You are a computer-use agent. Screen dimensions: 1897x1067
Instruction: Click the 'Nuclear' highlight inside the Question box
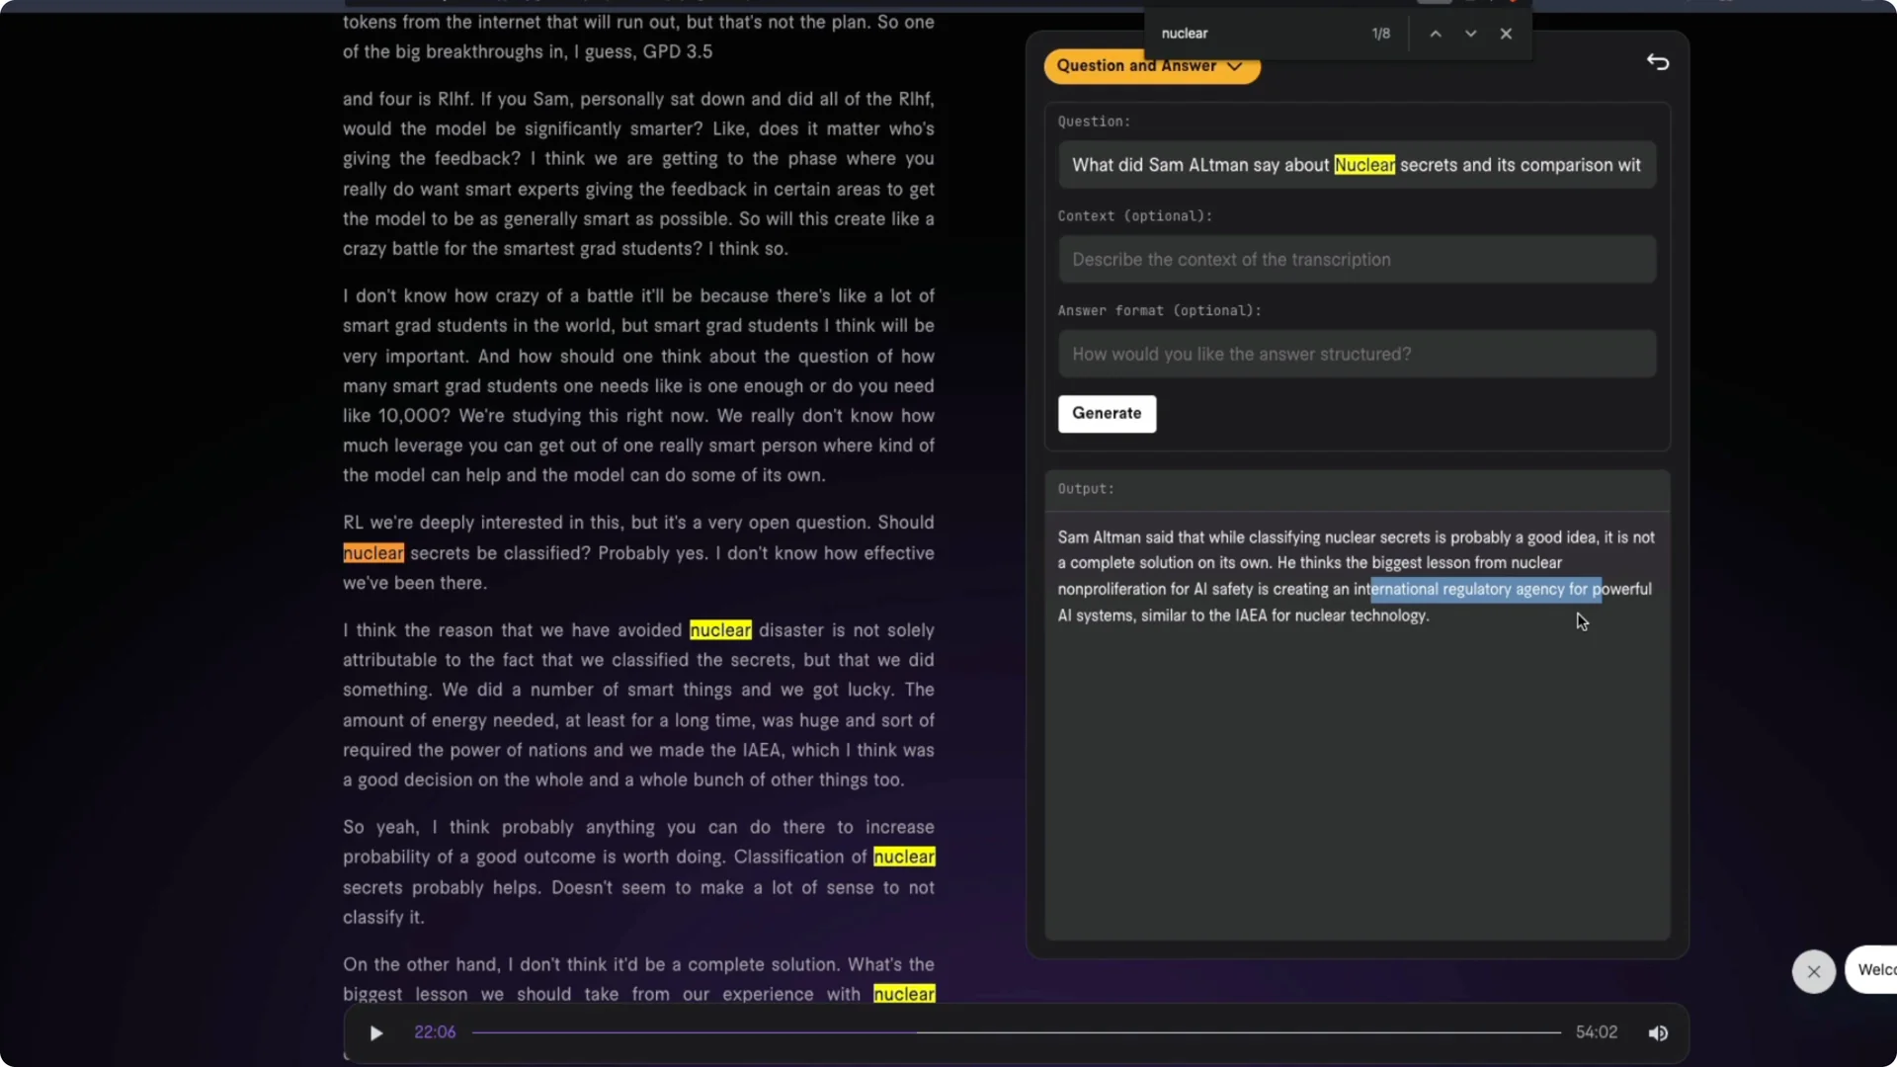click(1363, 165)
